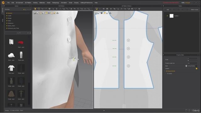Viewport: 201px width, 113px height.
Task: Switch to the Library vertical side tab
Action: coord(3,10)
